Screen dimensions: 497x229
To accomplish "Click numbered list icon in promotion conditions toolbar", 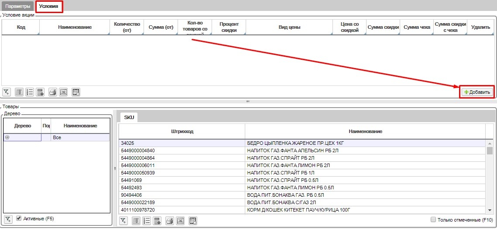I will coord(30,92).
